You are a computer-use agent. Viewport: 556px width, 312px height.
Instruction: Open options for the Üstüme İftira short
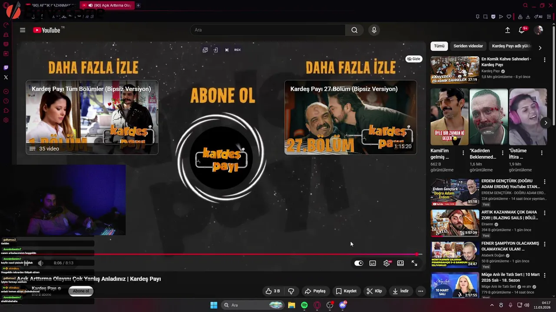pyautogui.click(x=542, y=153)
